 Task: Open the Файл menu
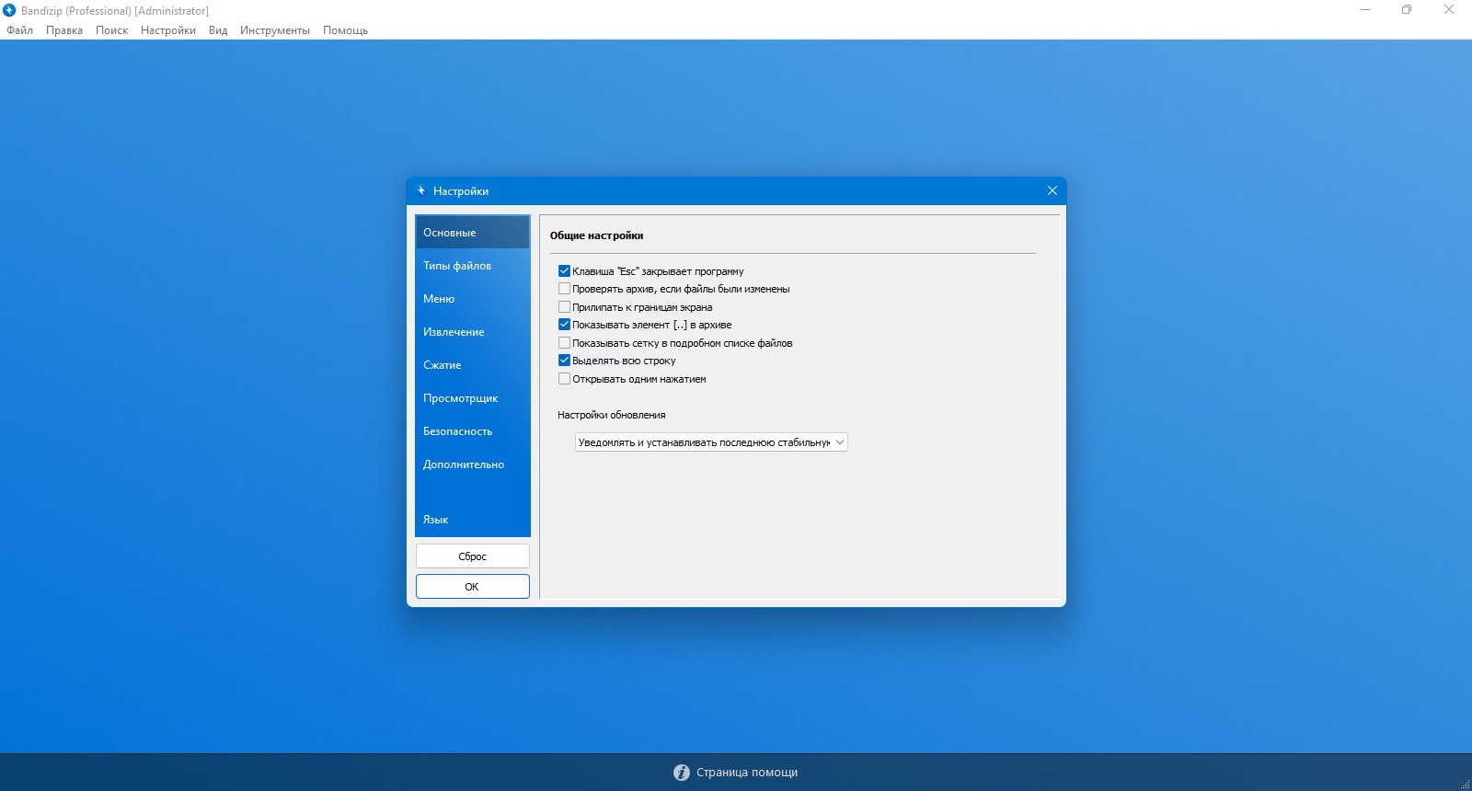[19, 30]
